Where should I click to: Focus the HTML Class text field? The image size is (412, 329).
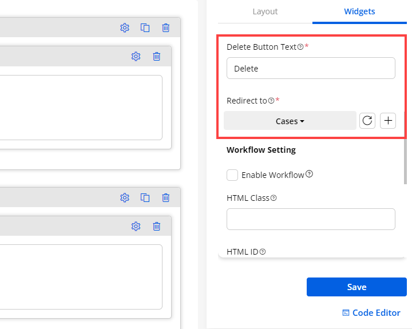point(311,219)
